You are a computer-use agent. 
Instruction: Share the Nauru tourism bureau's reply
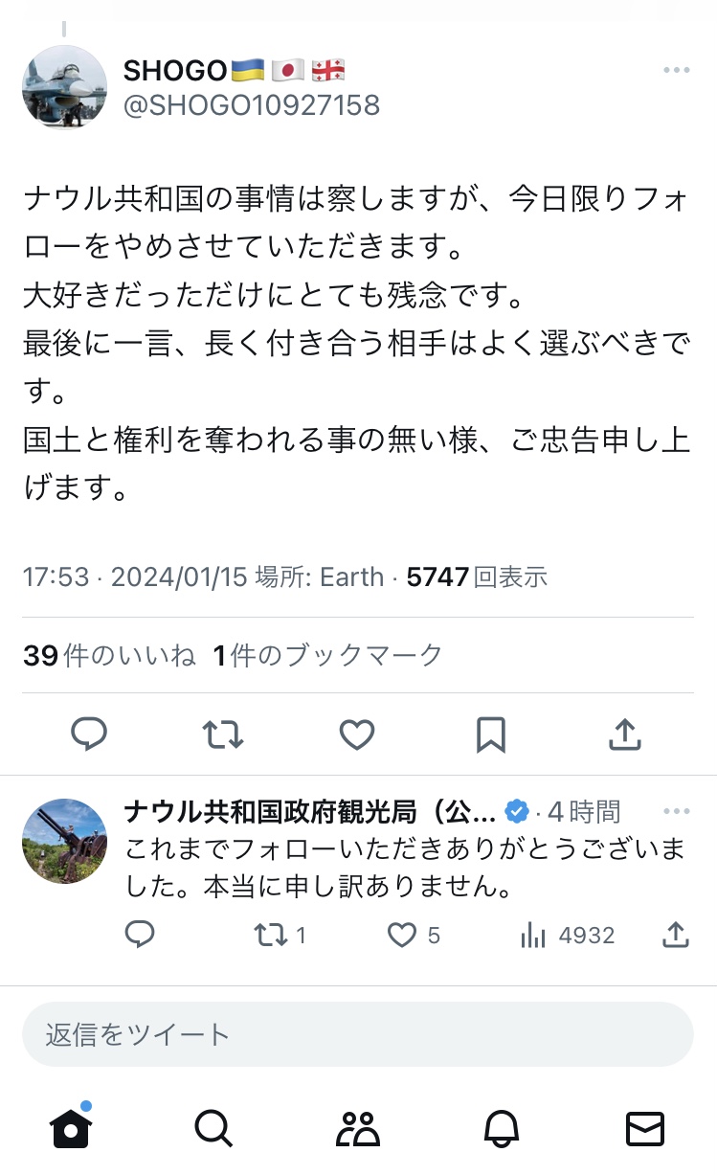click(676, 935)
